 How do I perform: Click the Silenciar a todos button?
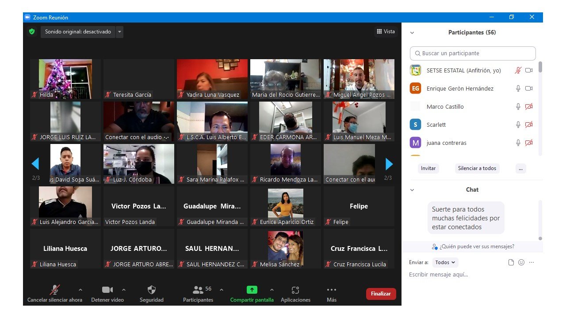click(x=477, y=168)
